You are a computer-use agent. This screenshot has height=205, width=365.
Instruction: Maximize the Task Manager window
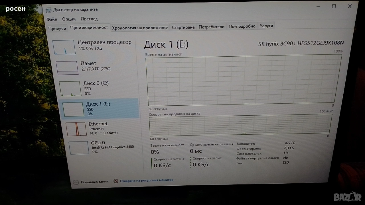coord(334,6)
